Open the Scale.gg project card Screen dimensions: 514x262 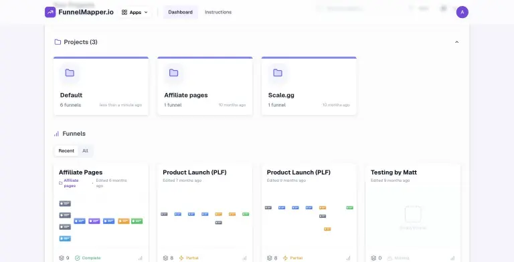coord(309,86)
